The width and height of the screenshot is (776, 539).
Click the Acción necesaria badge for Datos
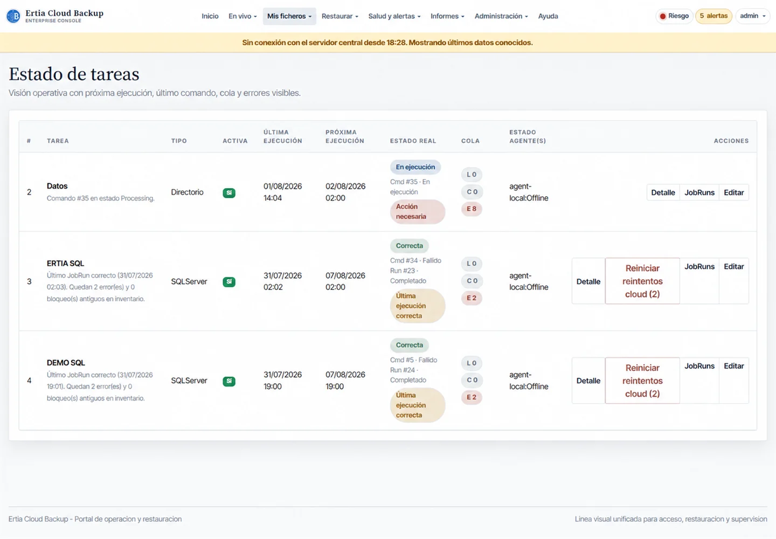click(x=418, y=211)
